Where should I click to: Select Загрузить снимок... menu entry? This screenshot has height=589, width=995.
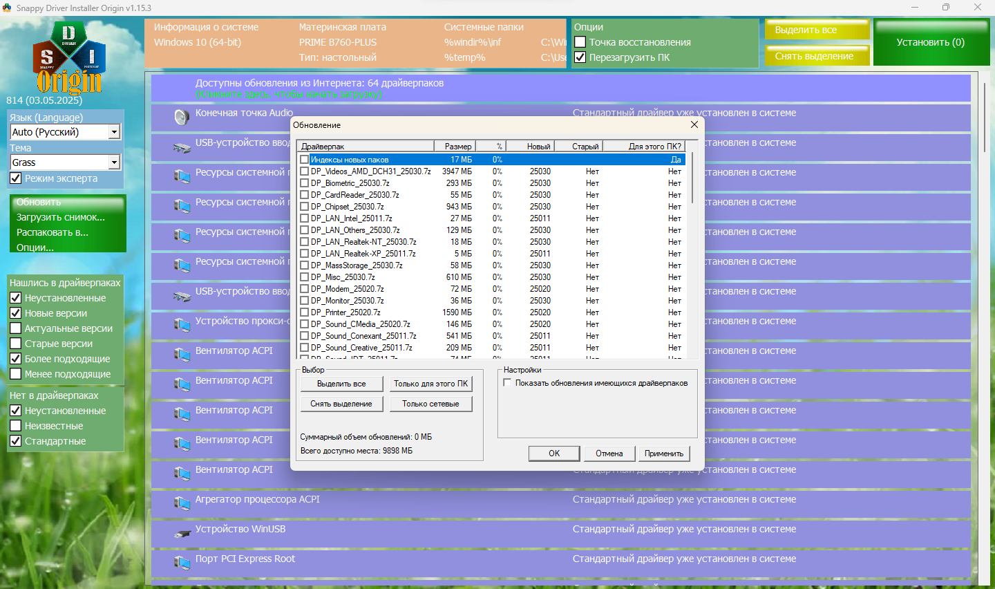click(x=61, y=217)
